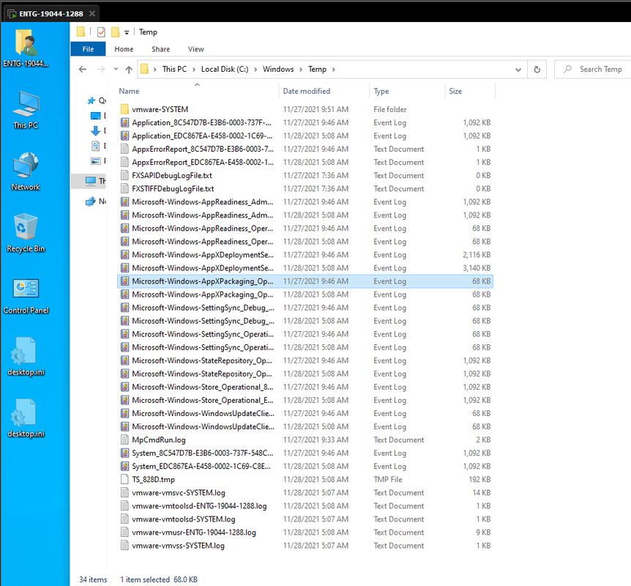631x586 pixels.
Task: Open This PC desktop icon
Action: [x=26, y=110]
